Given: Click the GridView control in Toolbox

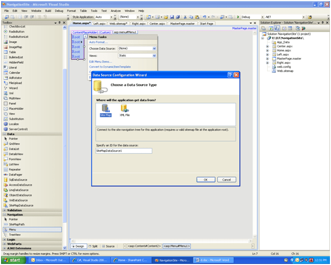Looking at the screenshot, I should (x=14, y=143).
